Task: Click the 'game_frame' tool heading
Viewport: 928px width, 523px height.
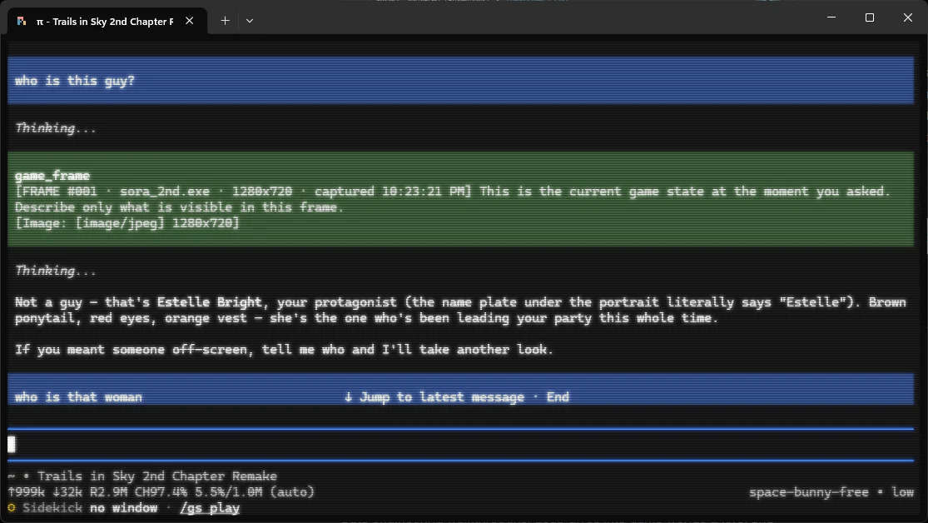Action: [x=52, y=176]
